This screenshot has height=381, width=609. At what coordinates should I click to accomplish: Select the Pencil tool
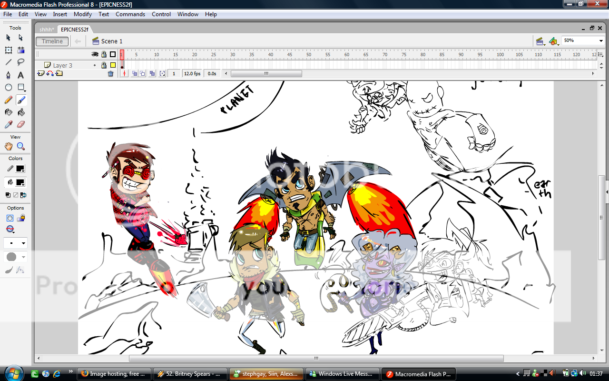[8, 100]
